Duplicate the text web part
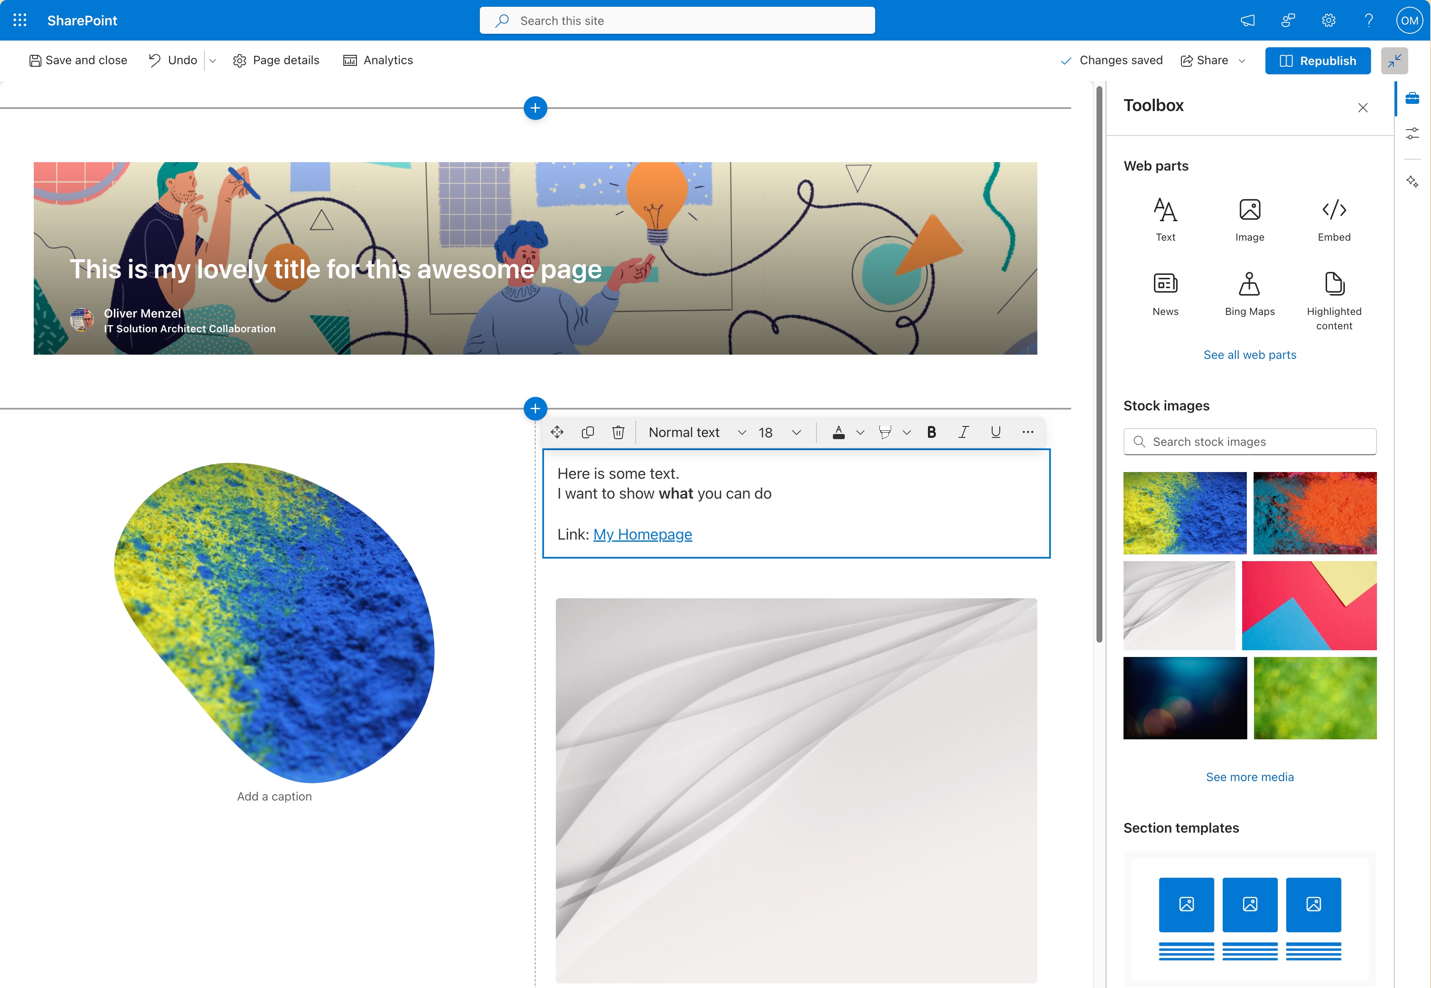Viewport: 1431px width, 988px height. pyautogui.click(x=588, y=432)
